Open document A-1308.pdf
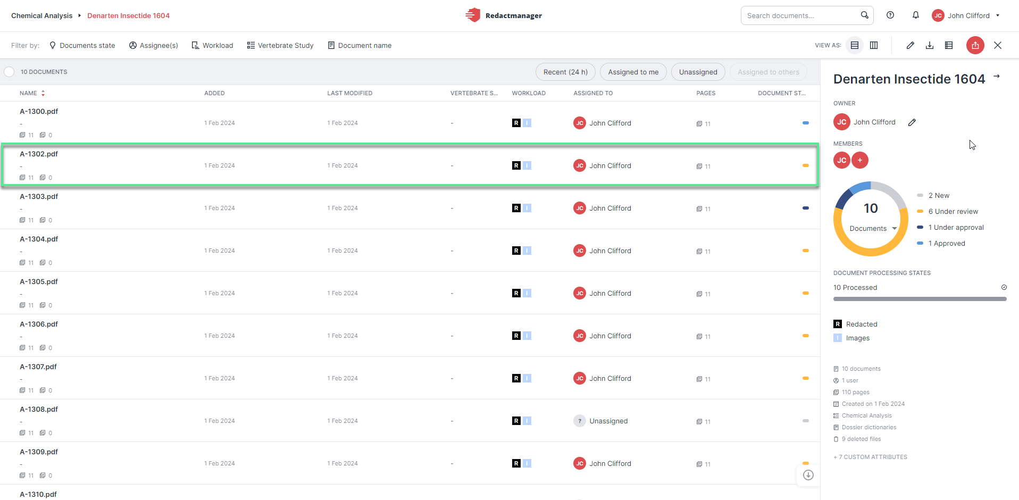The width and height of the screenshot is (1019, 500). coord(39,409)
